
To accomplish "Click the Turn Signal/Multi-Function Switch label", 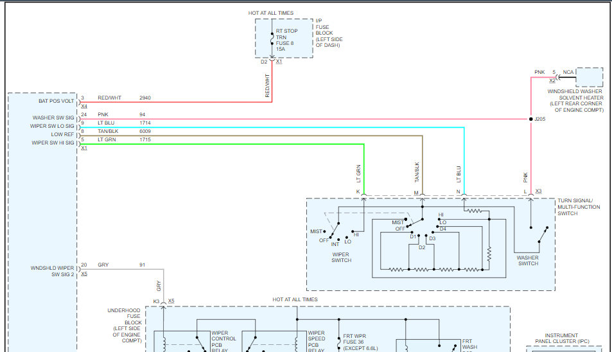I will click(579, 207).
